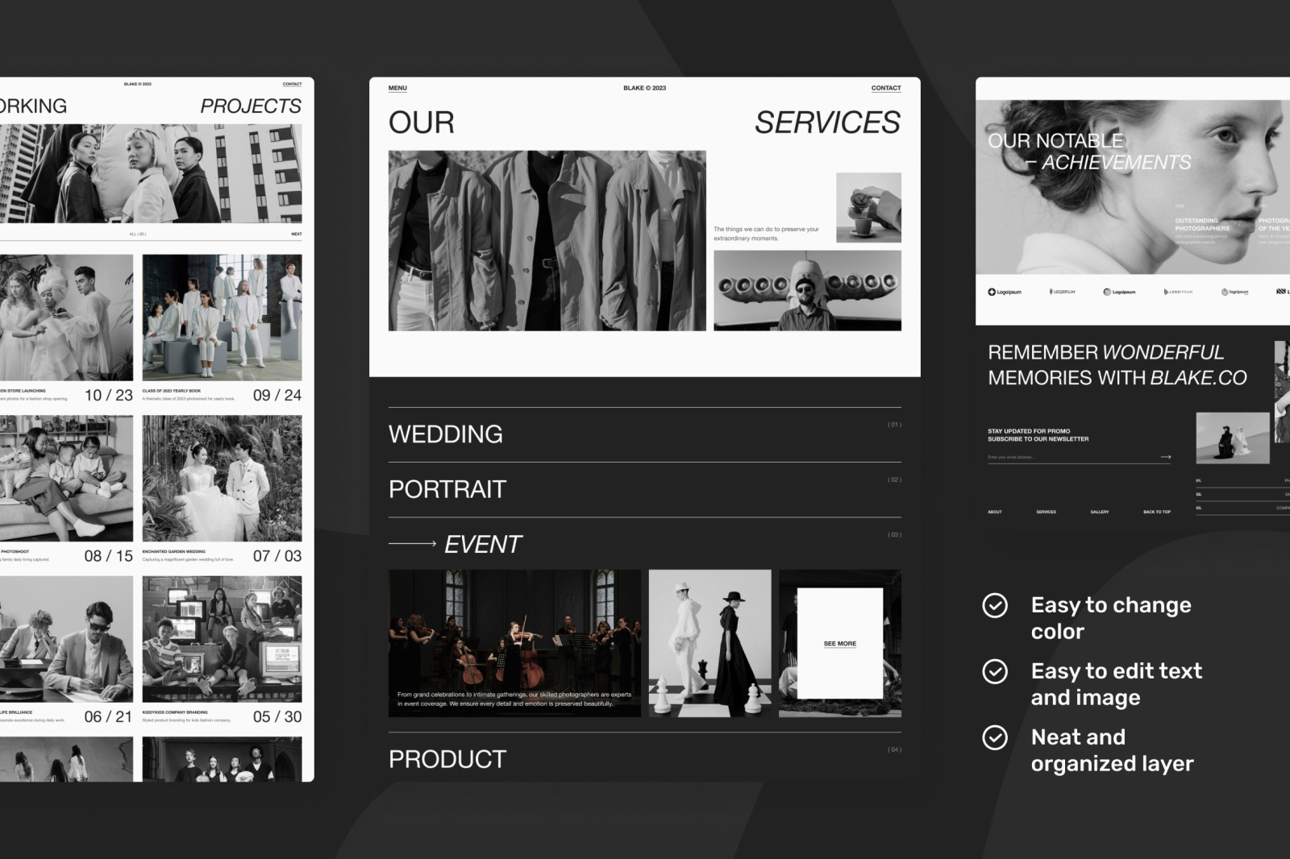Click the ( 01 ) number on WEDDING row

[894, 425]
